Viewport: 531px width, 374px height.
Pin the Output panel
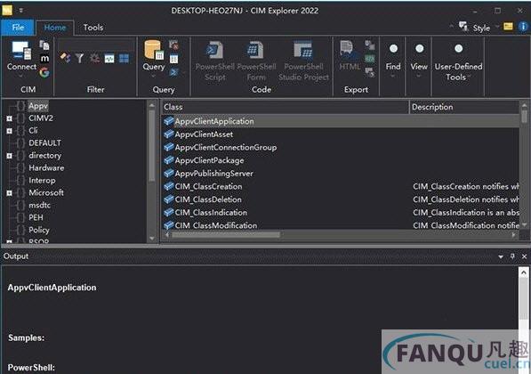point(512,256)
